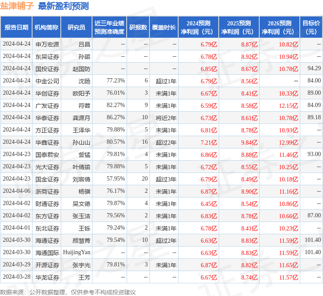Select the 开源证券 institution cell

pos(47,265)
